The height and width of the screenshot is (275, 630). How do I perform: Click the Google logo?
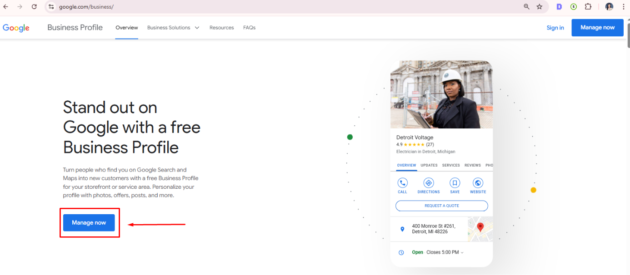tap(16, 28)
